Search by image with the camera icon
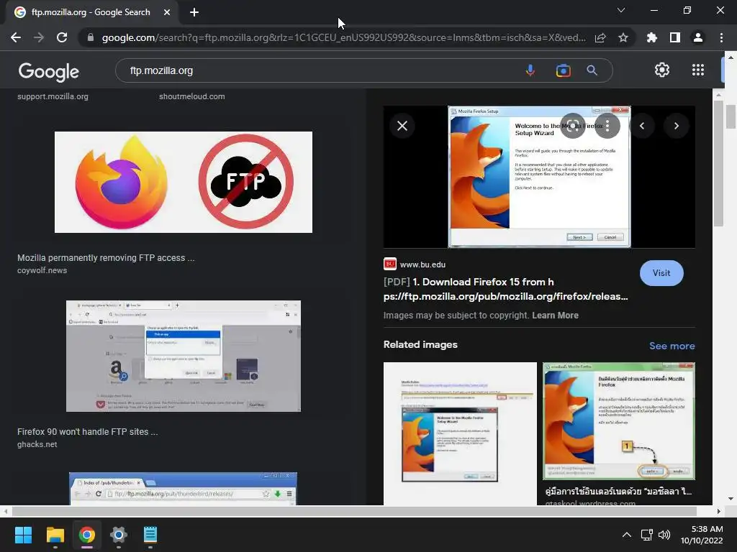The width and height of the screenshot is (737, 552). 563,70
